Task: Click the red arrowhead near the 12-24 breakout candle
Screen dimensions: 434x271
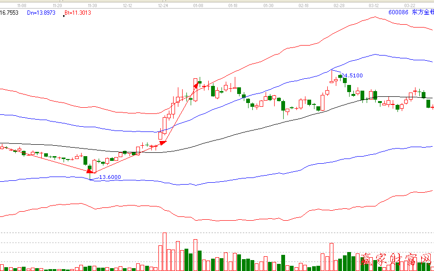Action: pos(163,142)
